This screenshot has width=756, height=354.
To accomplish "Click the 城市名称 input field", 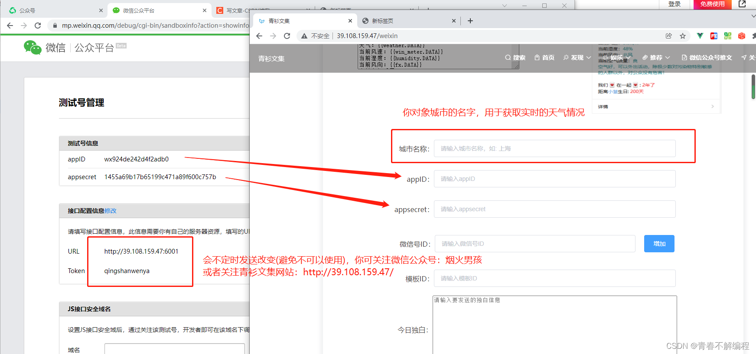I will click(554, 148).
